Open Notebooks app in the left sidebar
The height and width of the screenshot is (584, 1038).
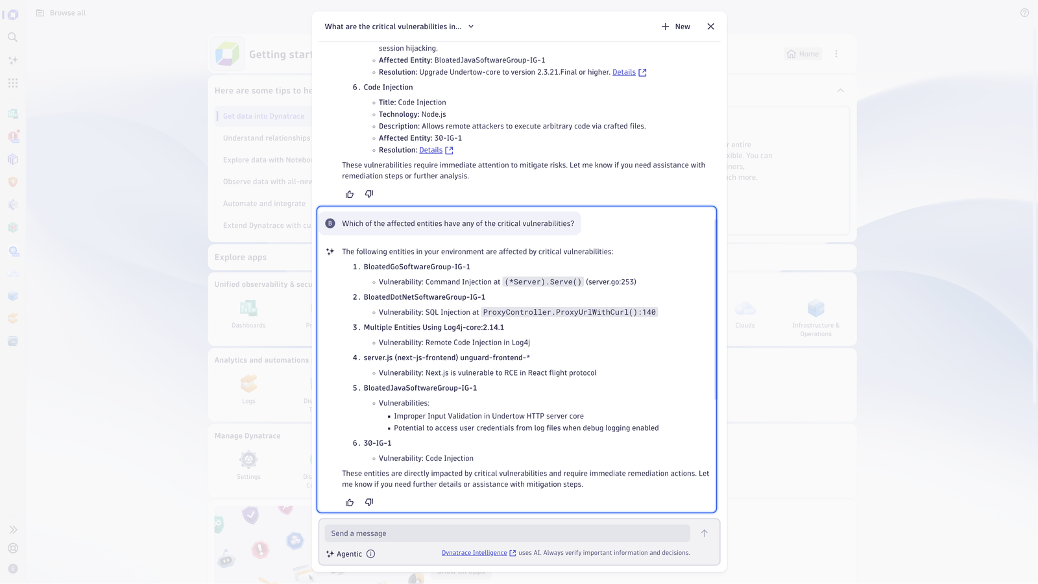point(13,160)
